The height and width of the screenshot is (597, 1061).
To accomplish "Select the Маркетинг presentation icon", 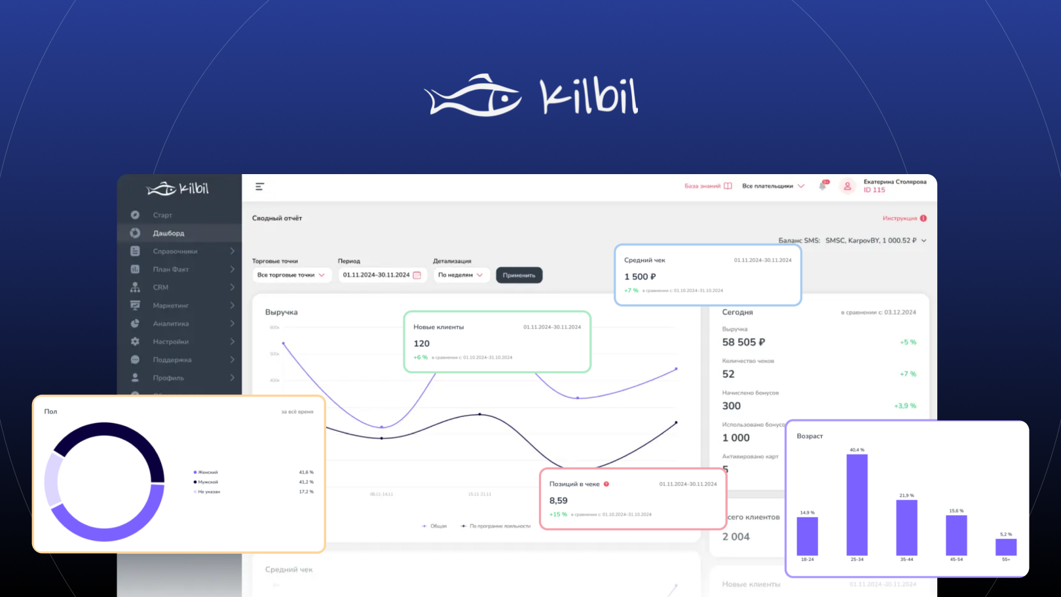I will (x=135, y=305).
